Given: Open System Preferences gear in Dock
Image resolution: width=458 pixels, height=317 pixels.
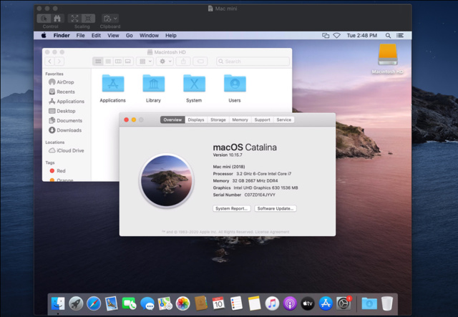Looking at the screenshot, I should coord(343,303).
